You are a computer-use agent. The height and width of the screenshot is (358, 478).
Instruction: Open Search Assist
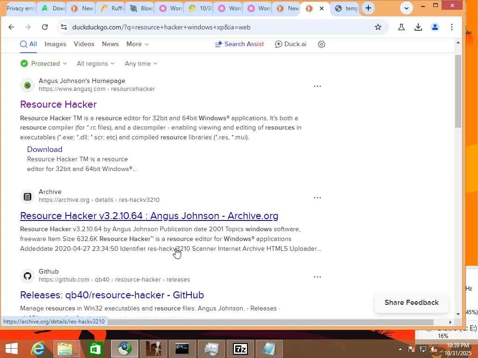[239, 44]
